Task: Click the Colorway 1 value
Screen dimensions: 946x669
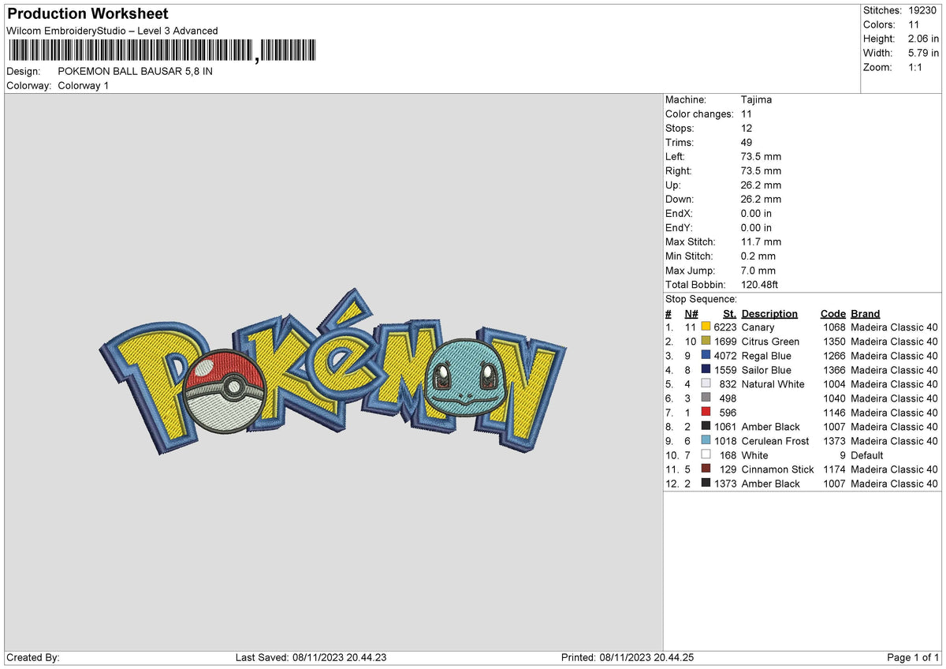Action: (x=84, y=85)
